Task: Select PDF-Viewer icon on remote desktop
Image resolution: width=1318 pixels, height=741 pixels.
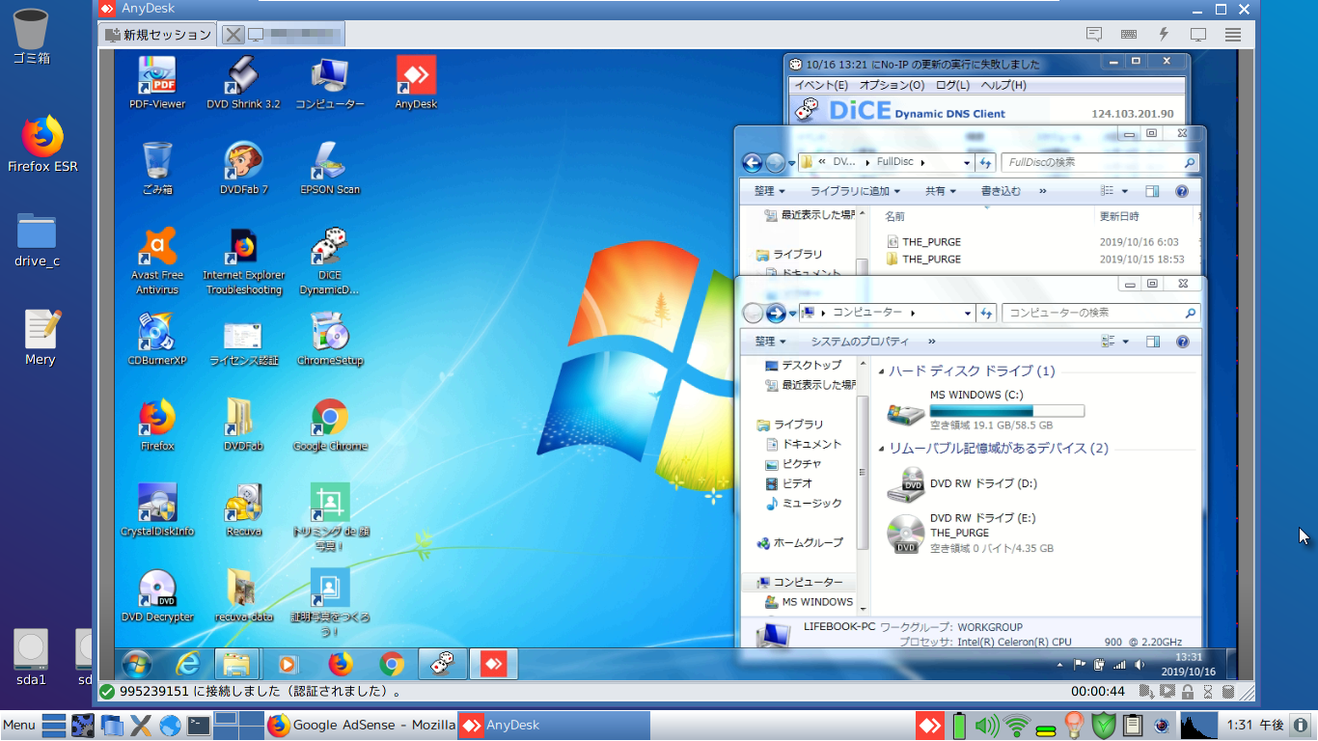Action: pyautogui.click(x=157, y=83)
